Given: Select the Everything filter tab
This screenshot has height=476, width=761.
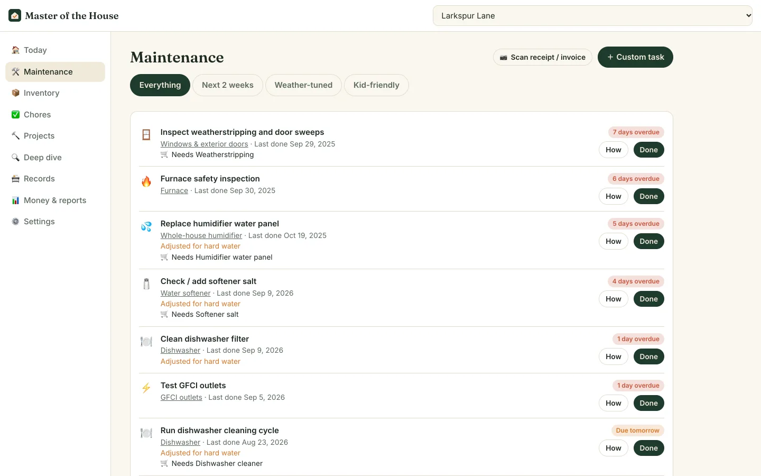Looking at the screenshot, I should 160,85.
